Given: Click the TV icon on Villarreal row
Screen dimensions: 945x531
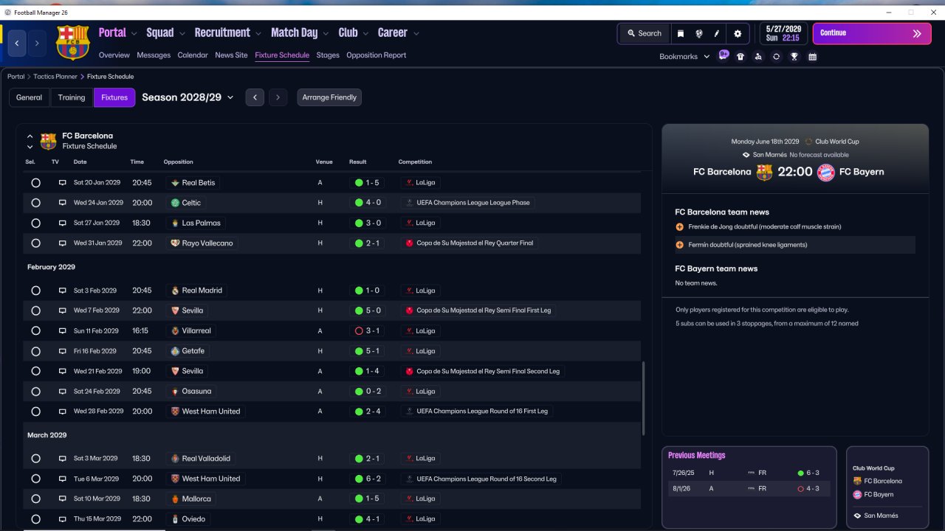Looking at the screenshot, I should [63, 331].
